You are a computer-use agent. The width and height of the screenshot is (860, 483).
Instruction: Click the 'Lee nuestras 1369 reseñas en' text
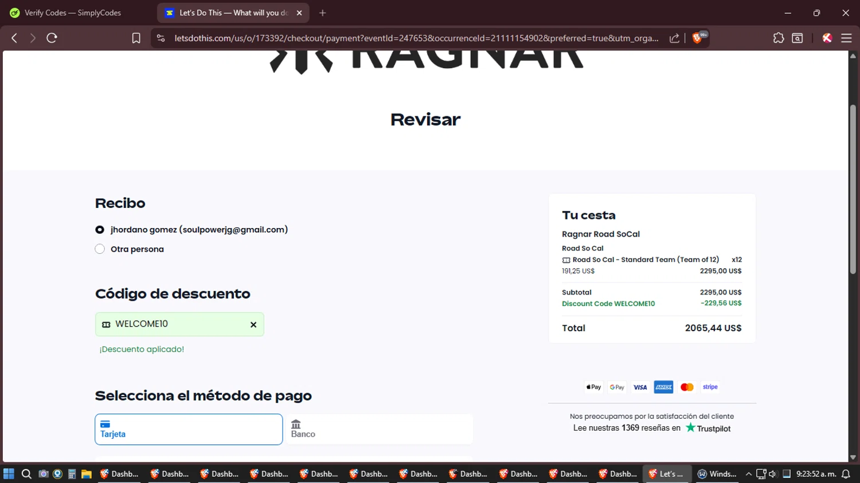(627, 428)
